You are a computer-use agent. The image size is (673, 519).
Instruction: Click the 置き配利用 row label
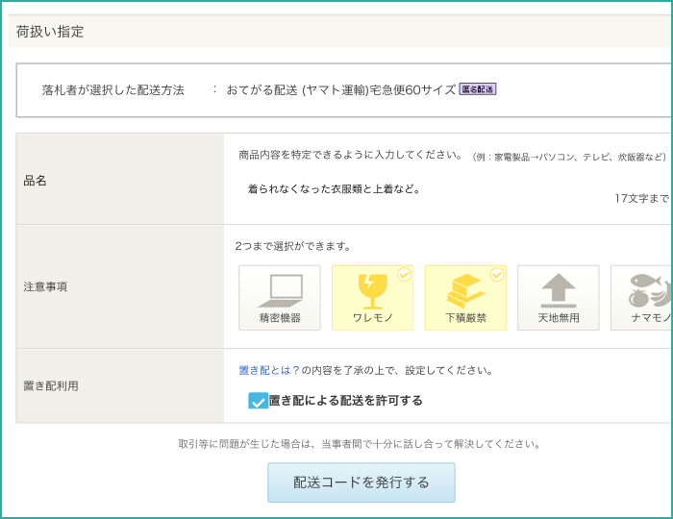pos(51,386)
